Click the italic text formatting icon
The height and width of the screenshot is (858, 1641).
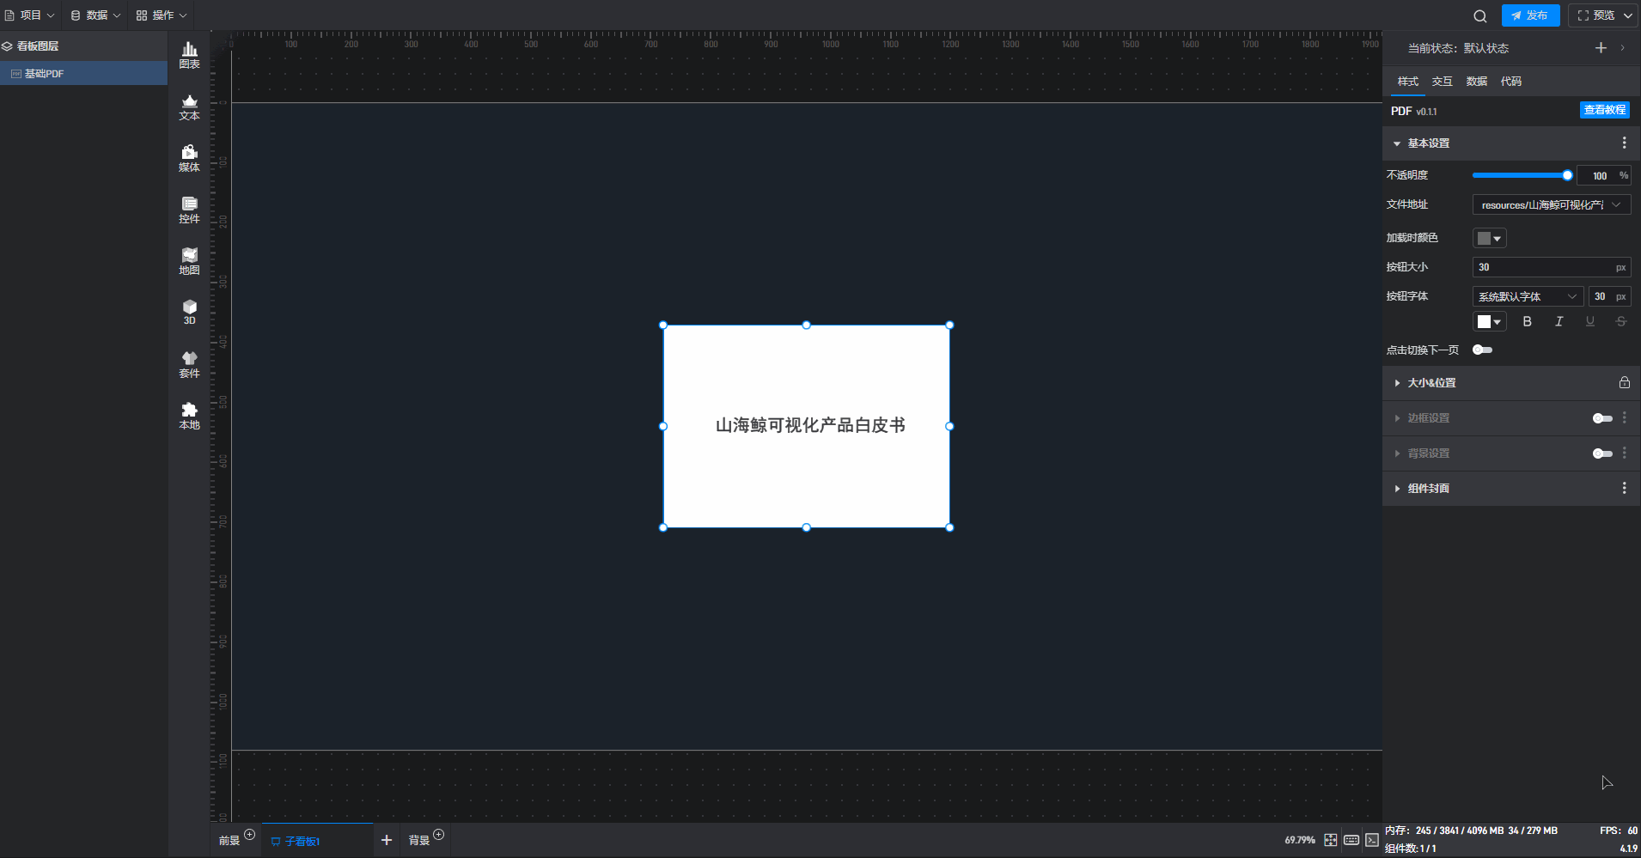click(x=1559, y=321)
